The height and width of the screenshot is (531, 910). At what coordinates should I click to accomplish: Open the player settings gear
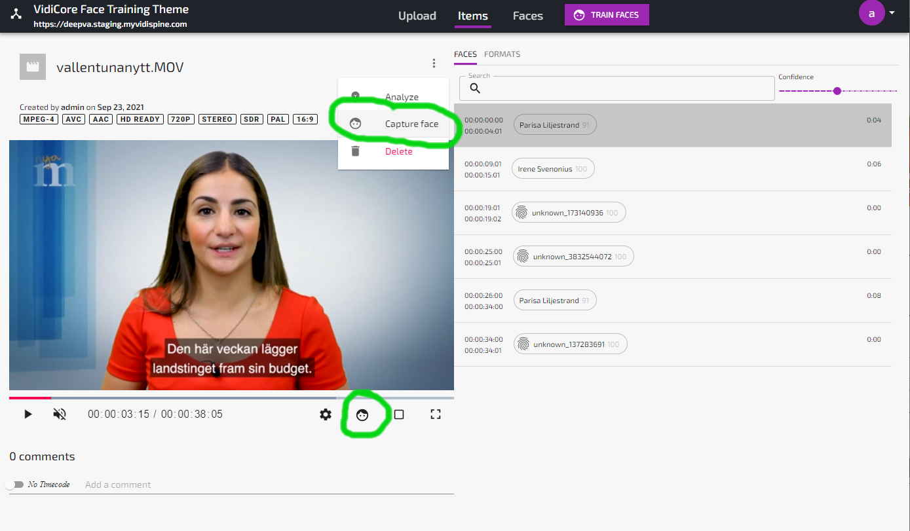tap(326, 414)
